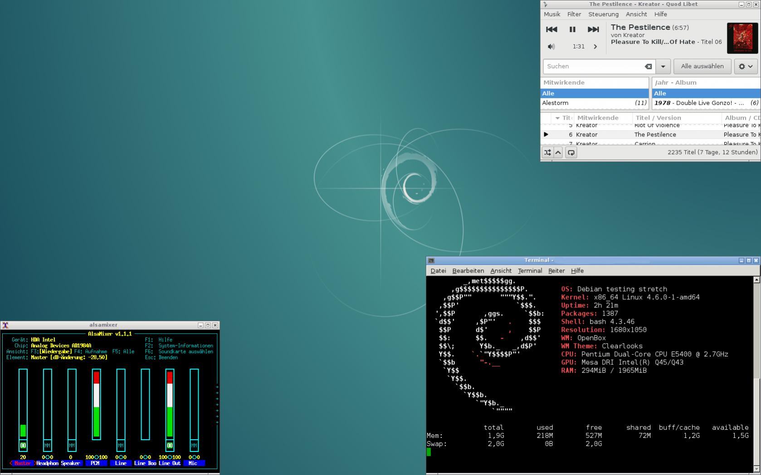Image resolution: width=761 pixels, height=475 pixels.
Task: Open the Musik menu
Action: (x=552, y=14)
